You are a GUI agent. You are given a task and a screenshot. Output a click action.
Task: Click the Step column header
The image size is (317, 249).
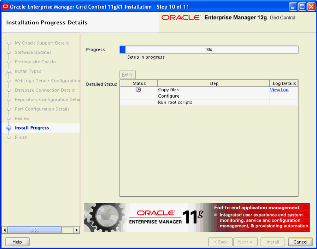coord(214,83)
